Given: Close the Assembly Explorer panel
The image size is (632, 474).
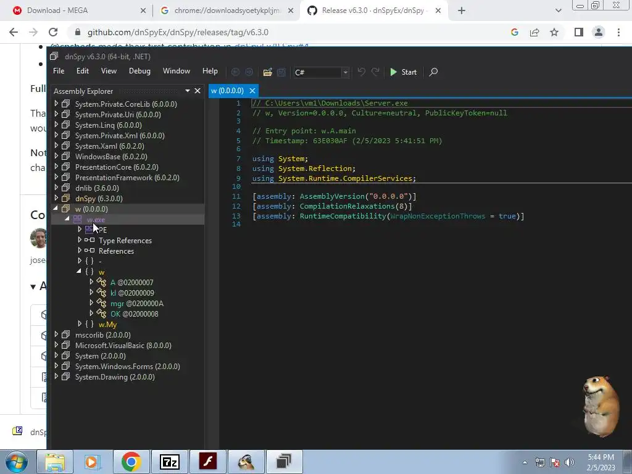Looking at the screenshot, I should 197,91.
